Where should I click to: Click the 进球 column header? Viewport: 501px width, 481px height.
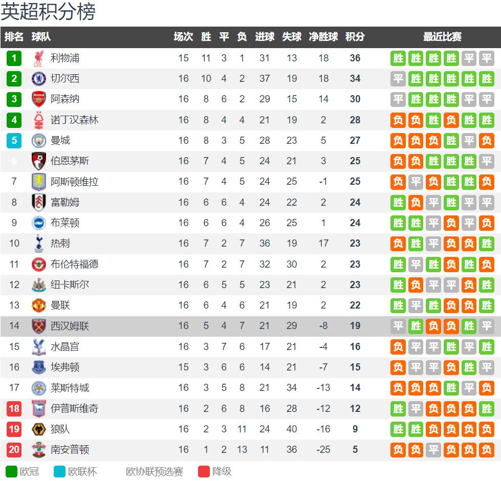tap(265, 37)
